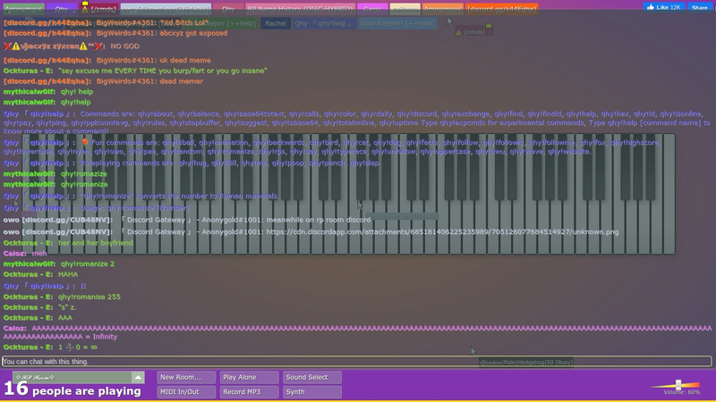
Task: Open MIDI In/Out settings
Action: click(x=186, y=391)
